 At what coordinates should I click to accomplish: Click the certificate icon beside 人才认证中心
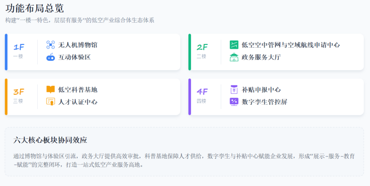coord(51,102)
